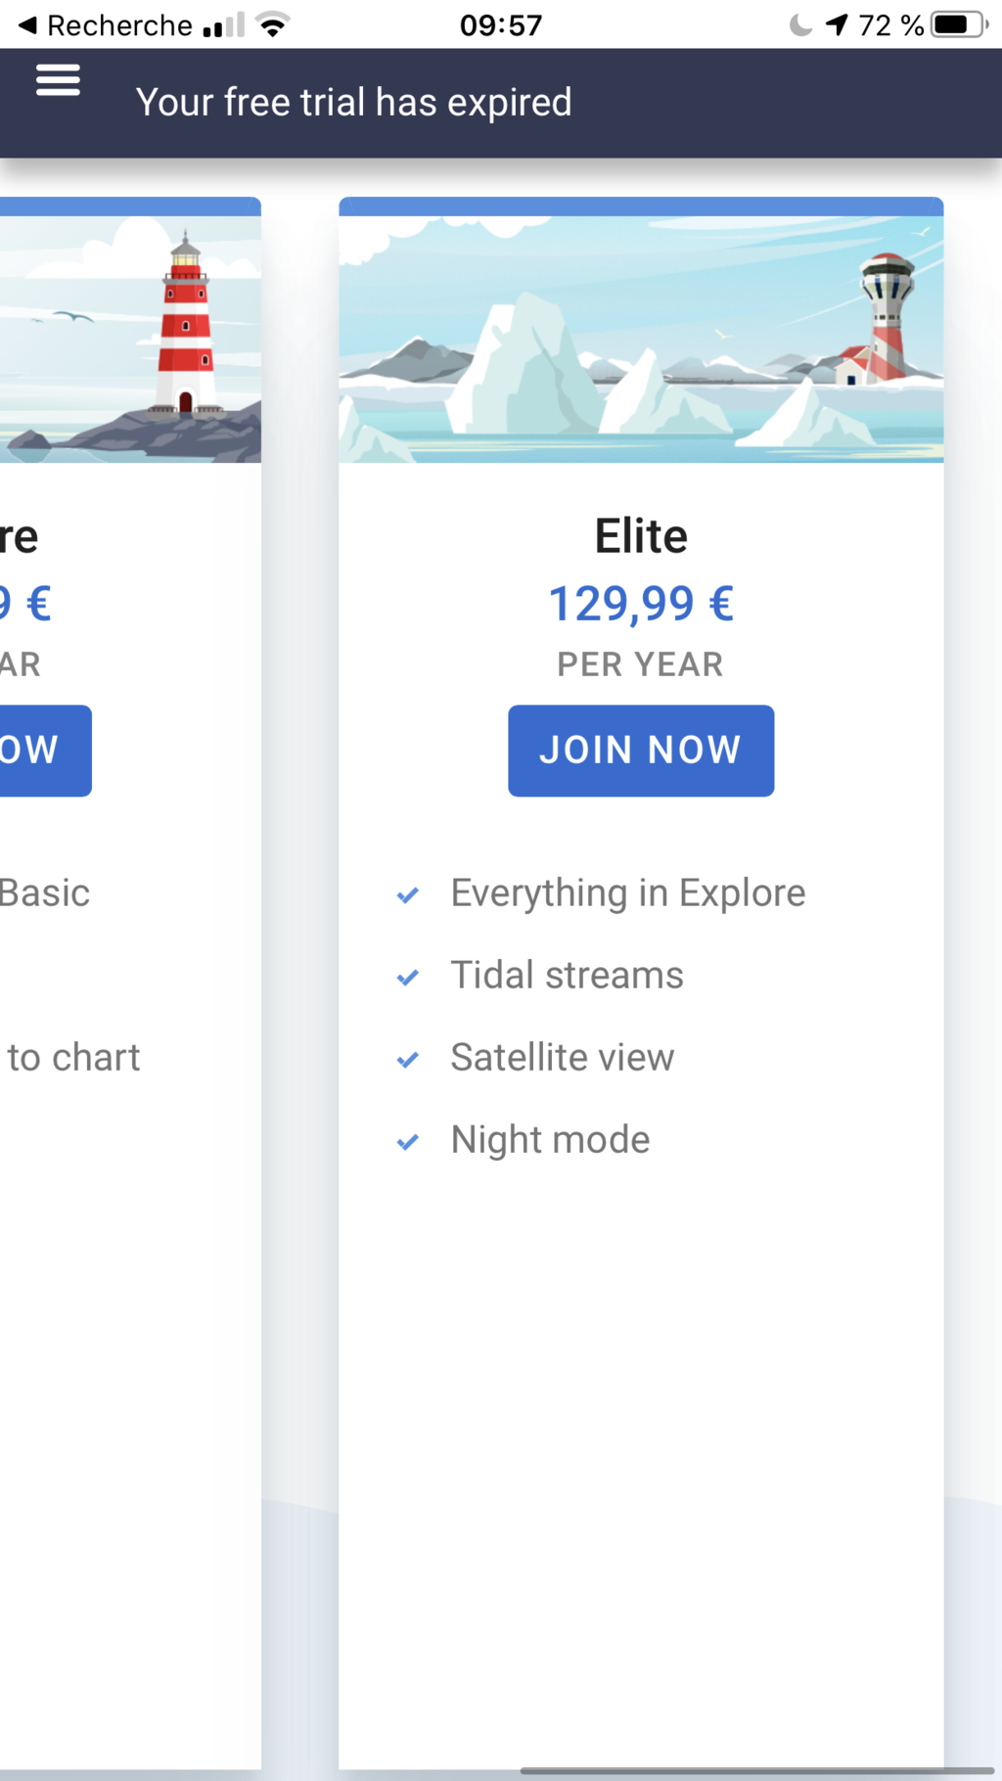Tap checkmark next to Night mode
The width and height of the screenshot is (1002, 1781).
408,1141
